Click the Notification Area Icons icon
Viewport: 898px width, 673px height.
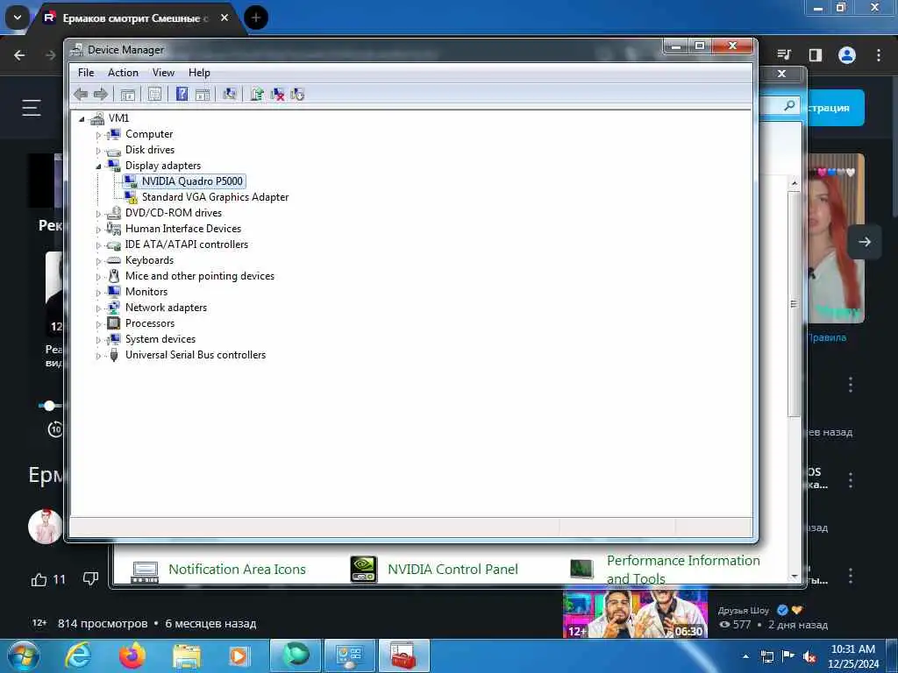click(145, 571)
